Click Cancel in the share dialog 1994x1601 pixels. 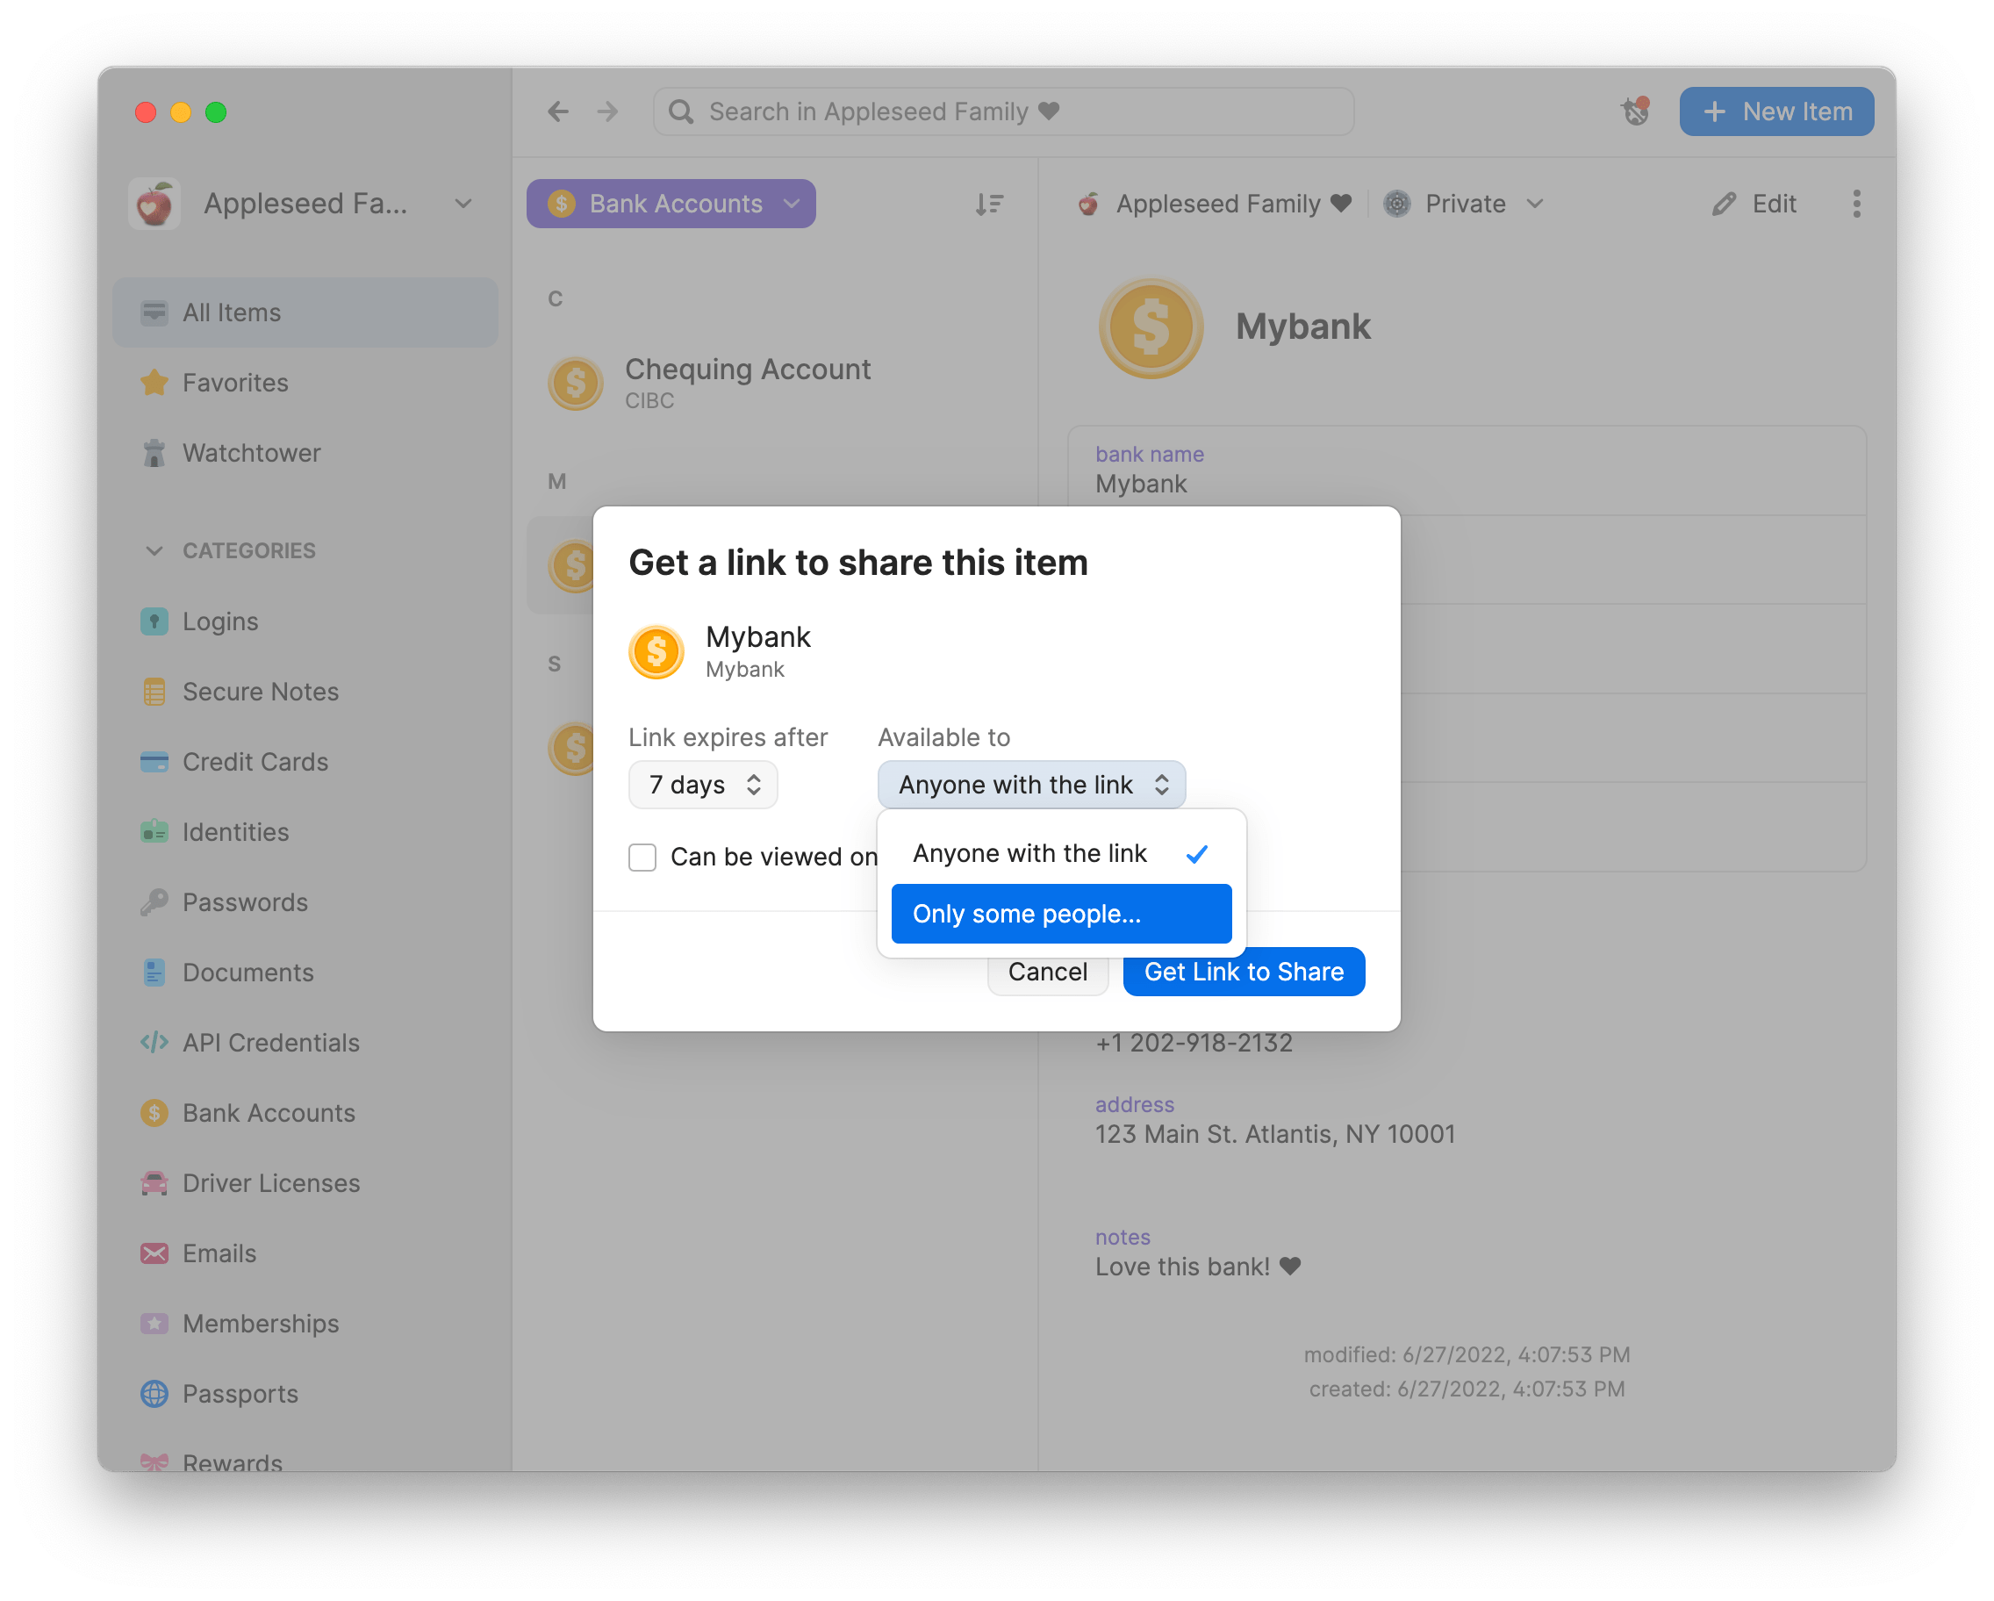(x=1047, y=973)
